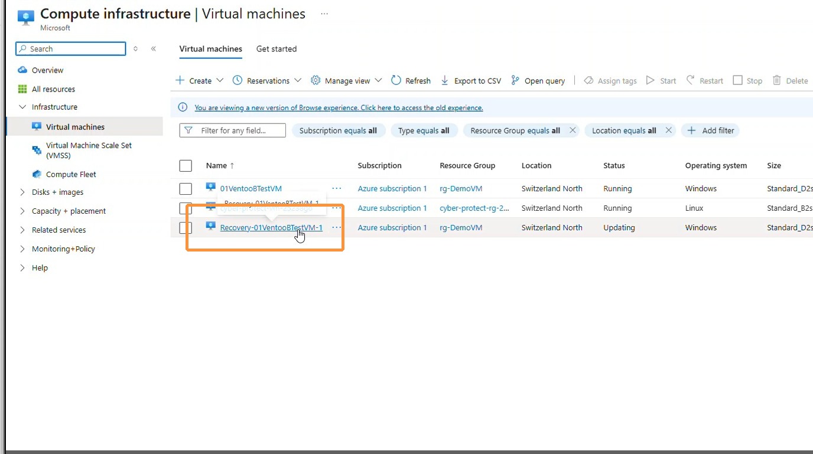
Task: Click the VM icon beside Recovery-01VentooBTestVM-1
Action: (x=210, y=227)
